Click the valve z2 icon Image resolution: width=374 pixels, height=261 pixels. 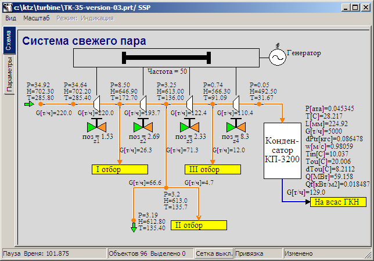point(142,126)
